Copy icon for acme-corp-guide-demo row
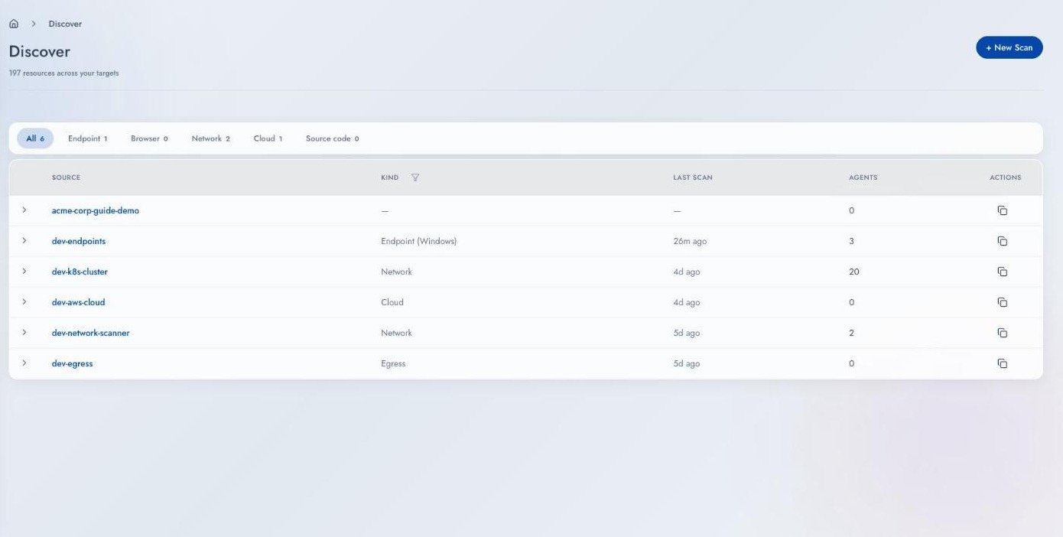The image size is (1063, 537). [1003, 210]
